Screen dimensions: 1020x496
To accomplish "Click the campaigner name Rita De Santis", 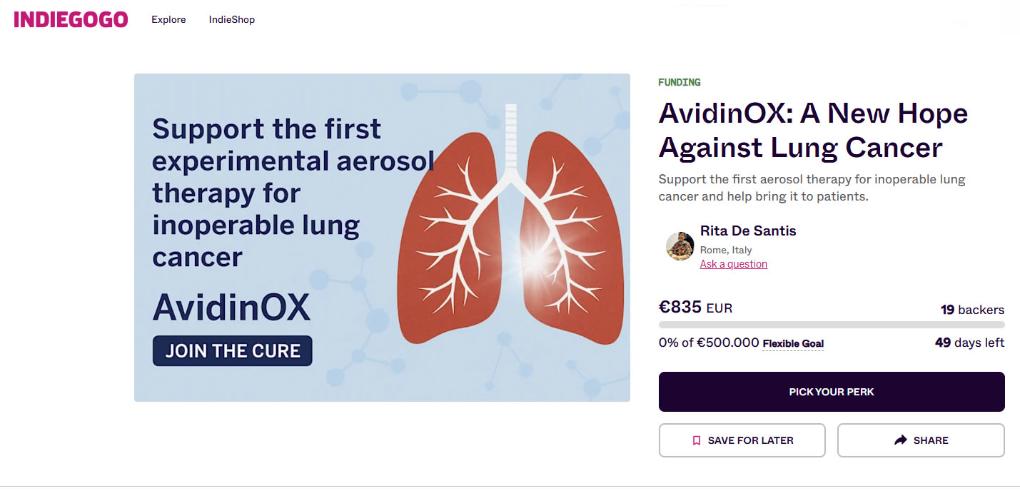I will (747, 231).
